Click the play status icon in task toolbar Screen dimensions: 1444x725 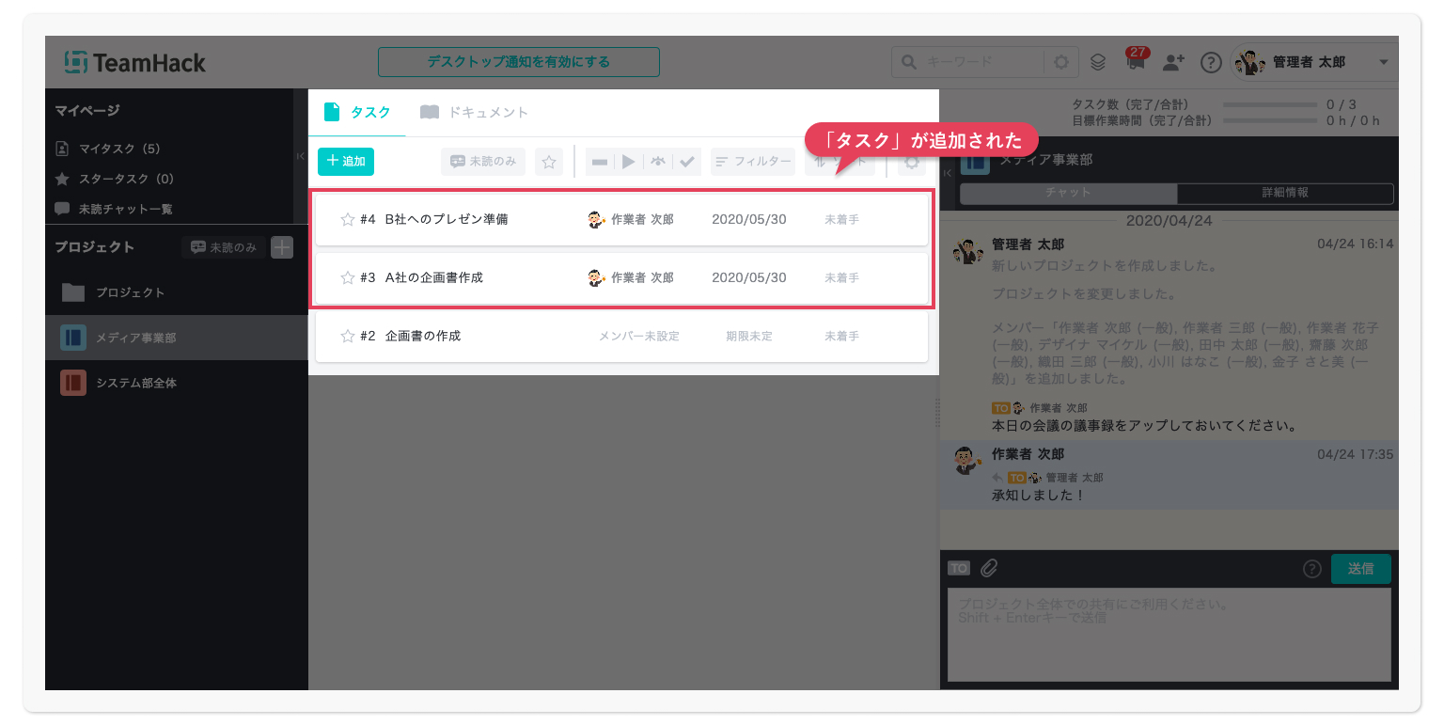click(629, 162)
